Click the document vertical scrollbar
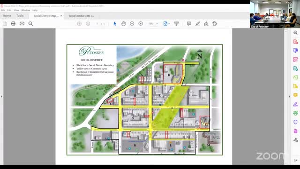The width and height of the screenshot is (300, 169). (x=286, y=96)
